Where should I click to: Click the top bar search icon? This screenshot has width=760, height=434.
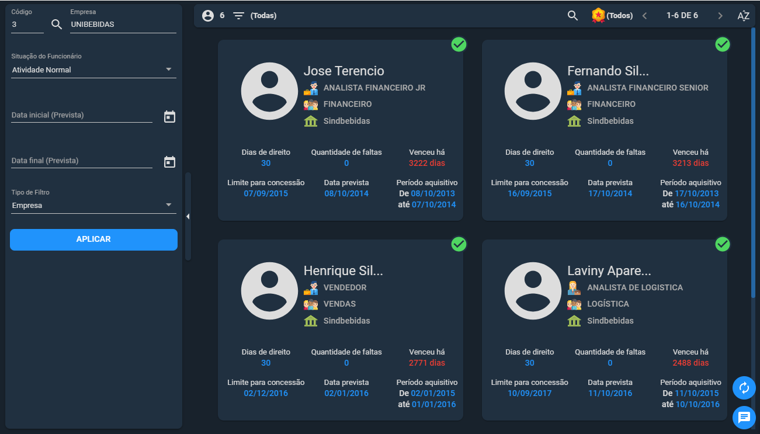pyautogui.click(x=572, y=16)
